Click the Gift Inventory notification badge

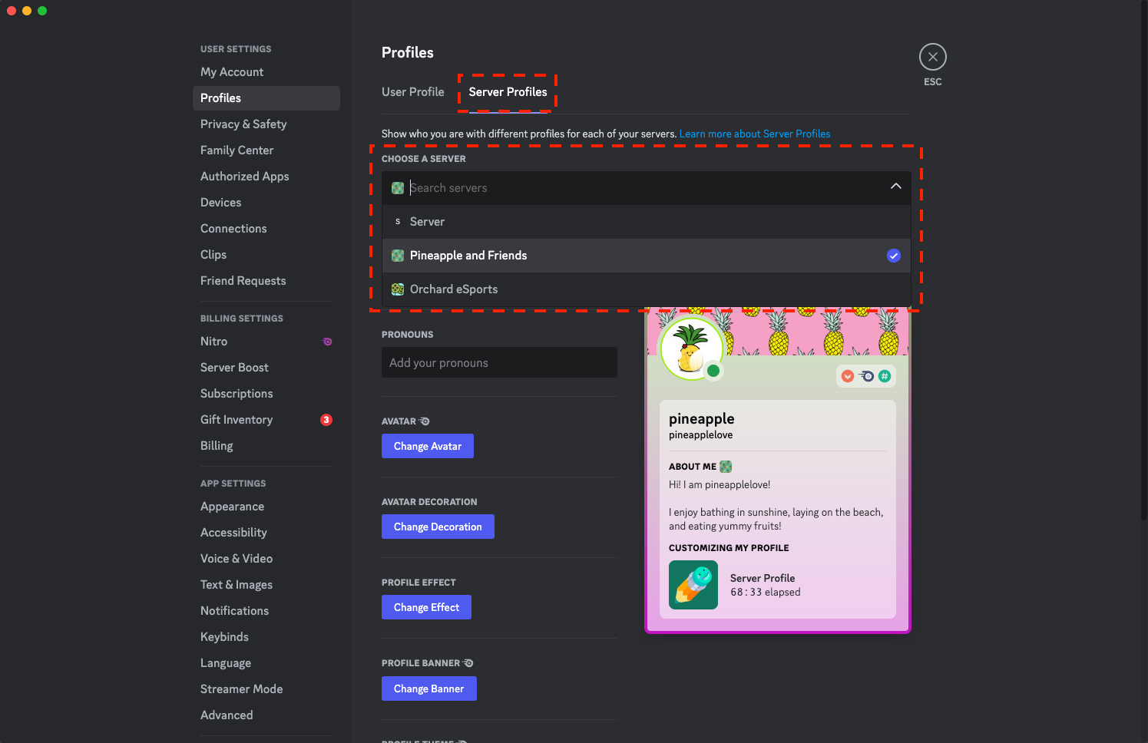point(326,420)
